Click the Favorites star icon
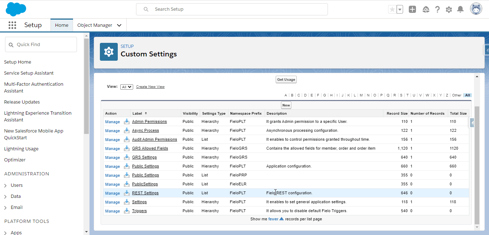The height and width of the screenshot is (235, 489). click(392, 9)
